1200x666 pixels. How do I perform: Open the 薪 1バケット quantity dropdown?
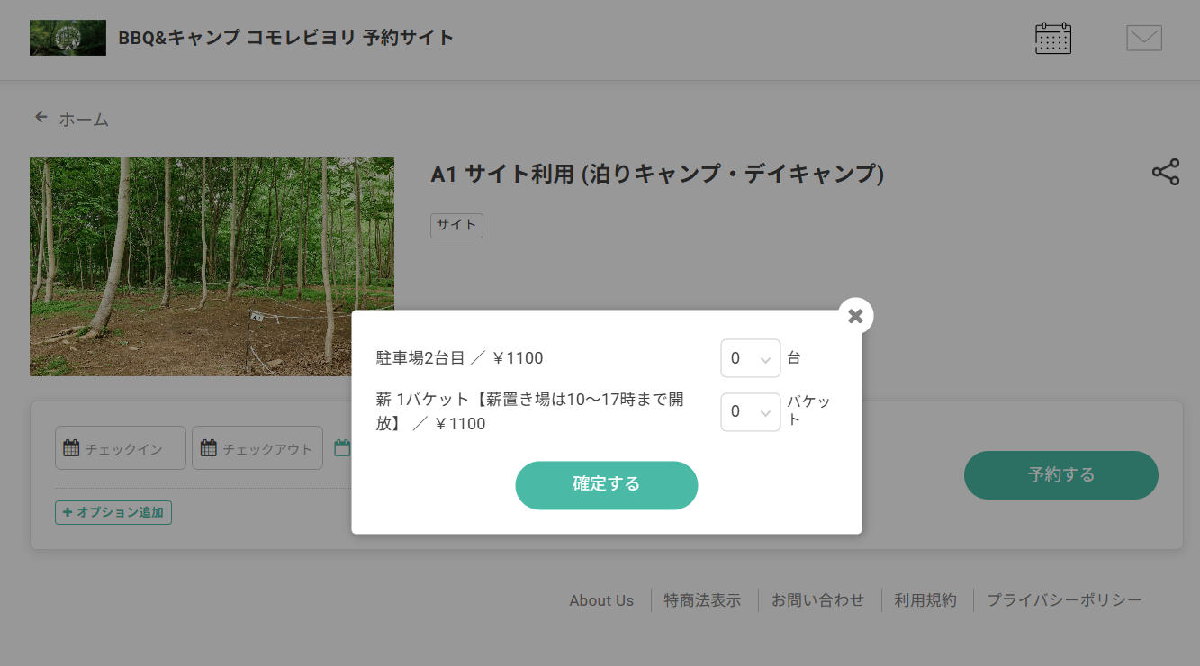[x=750, y=412]
